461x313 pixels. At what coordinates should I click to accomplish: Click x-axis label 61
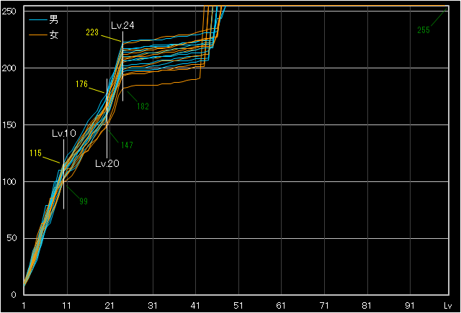pyautogui.click(x=281, y=306)
